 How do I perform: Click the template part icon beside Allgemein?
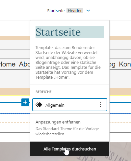pos(39,105)
